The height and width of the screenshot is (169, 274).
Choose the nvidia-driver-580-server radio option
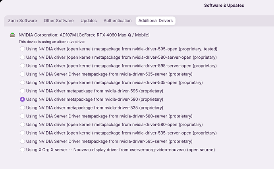point(22,116)
